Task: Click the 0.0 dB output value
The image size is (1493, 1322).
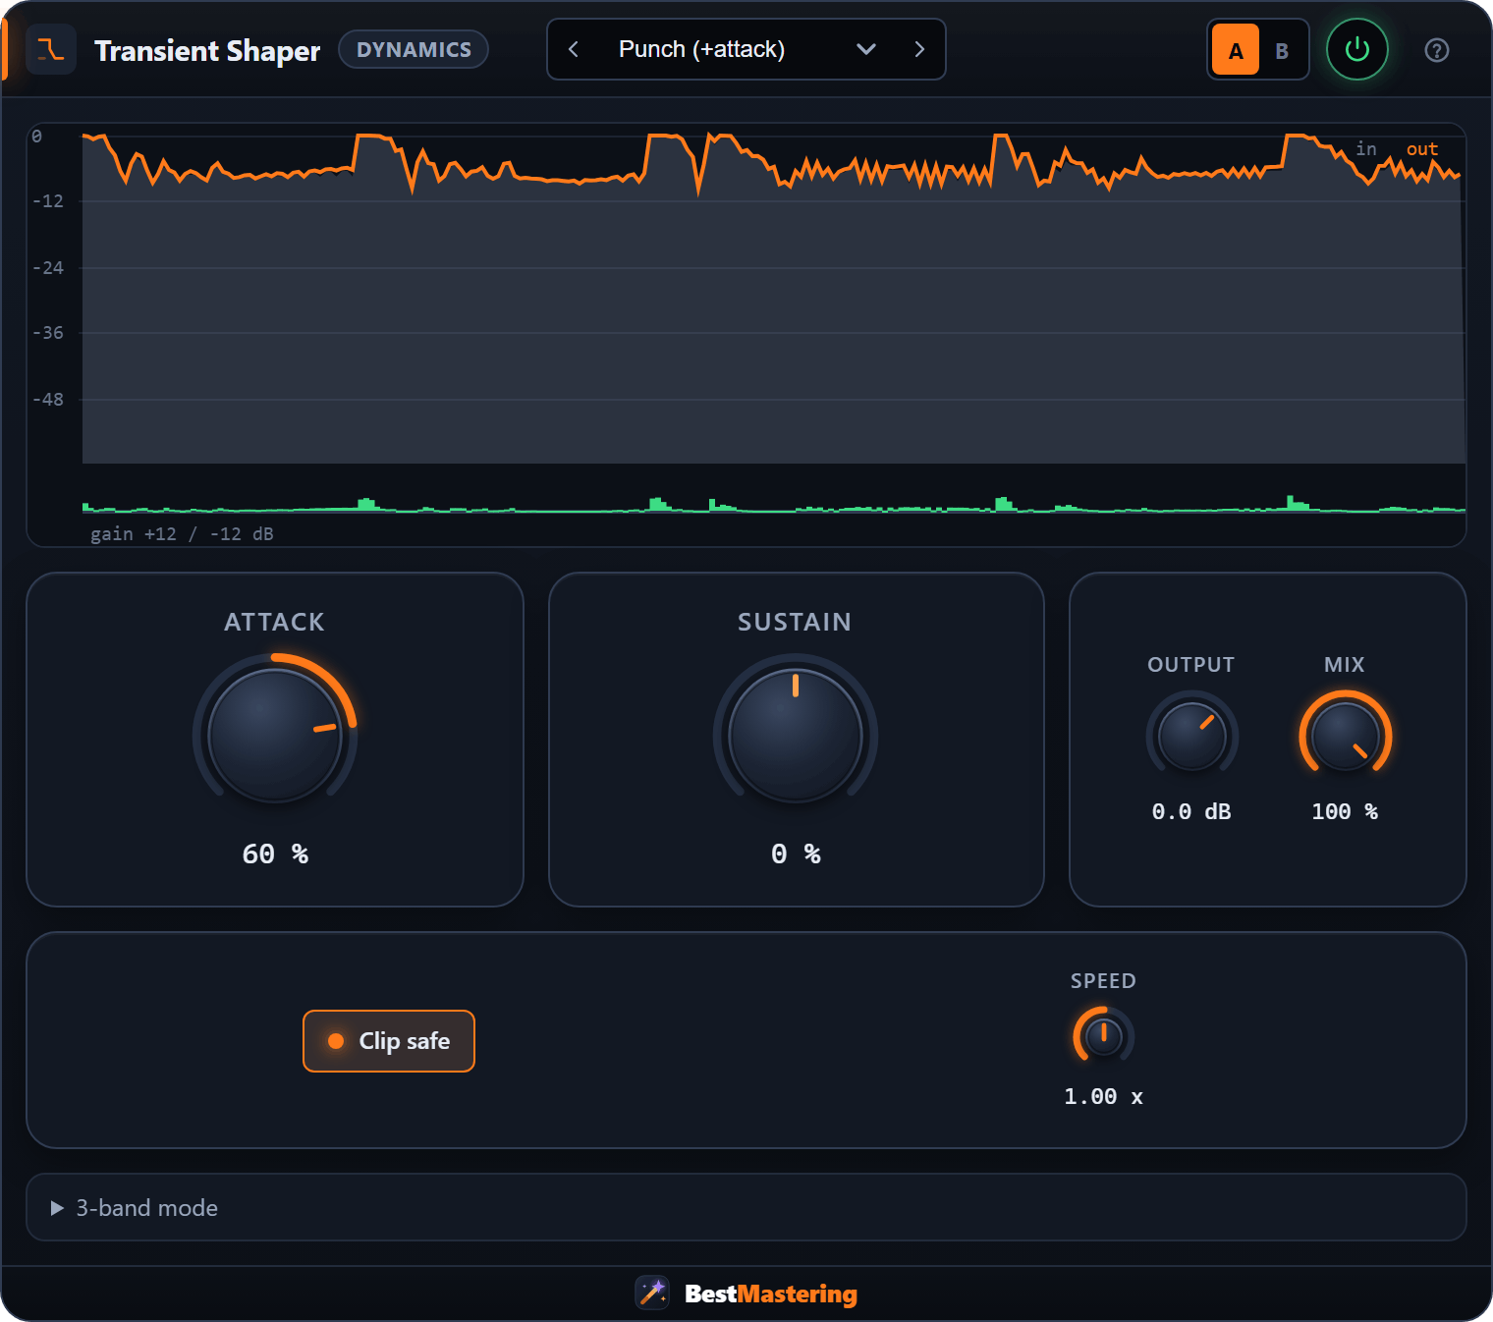Action: coord(1191,811)
